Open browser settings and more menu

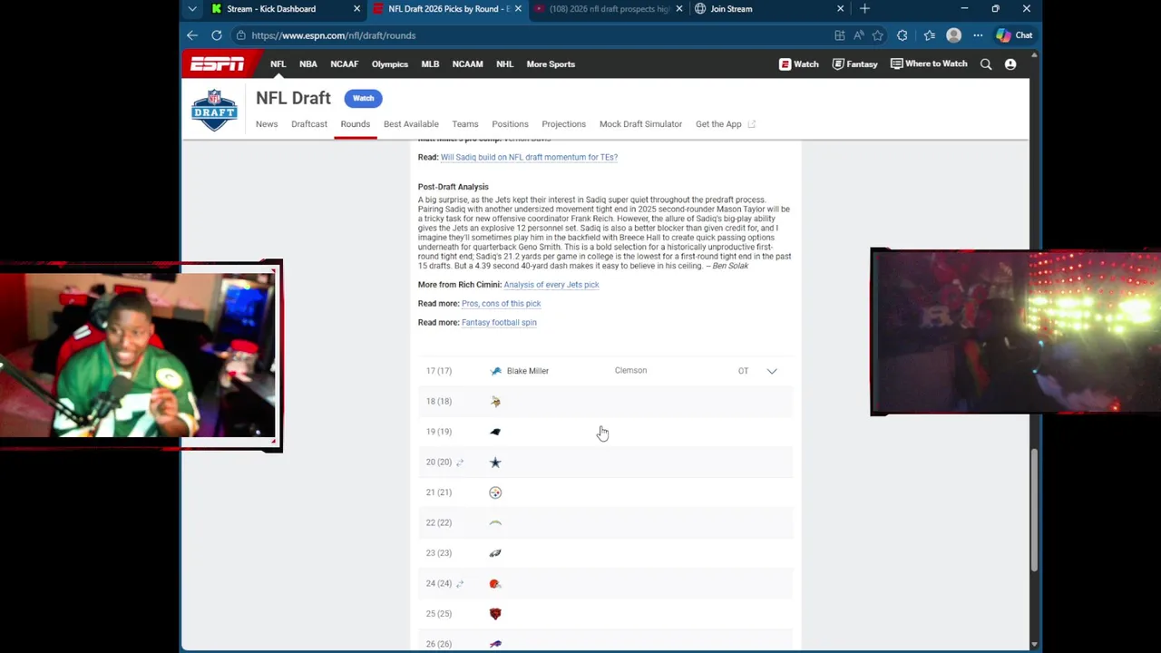[978, 35]
